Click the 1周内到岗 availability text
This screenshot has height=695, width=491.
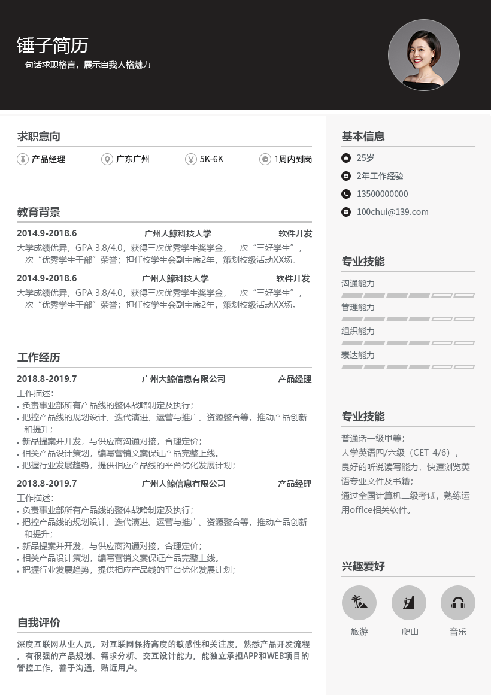tap(293, 159)
